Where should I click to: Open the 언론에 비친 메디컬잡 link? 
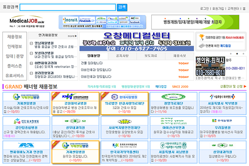[218, 46]
